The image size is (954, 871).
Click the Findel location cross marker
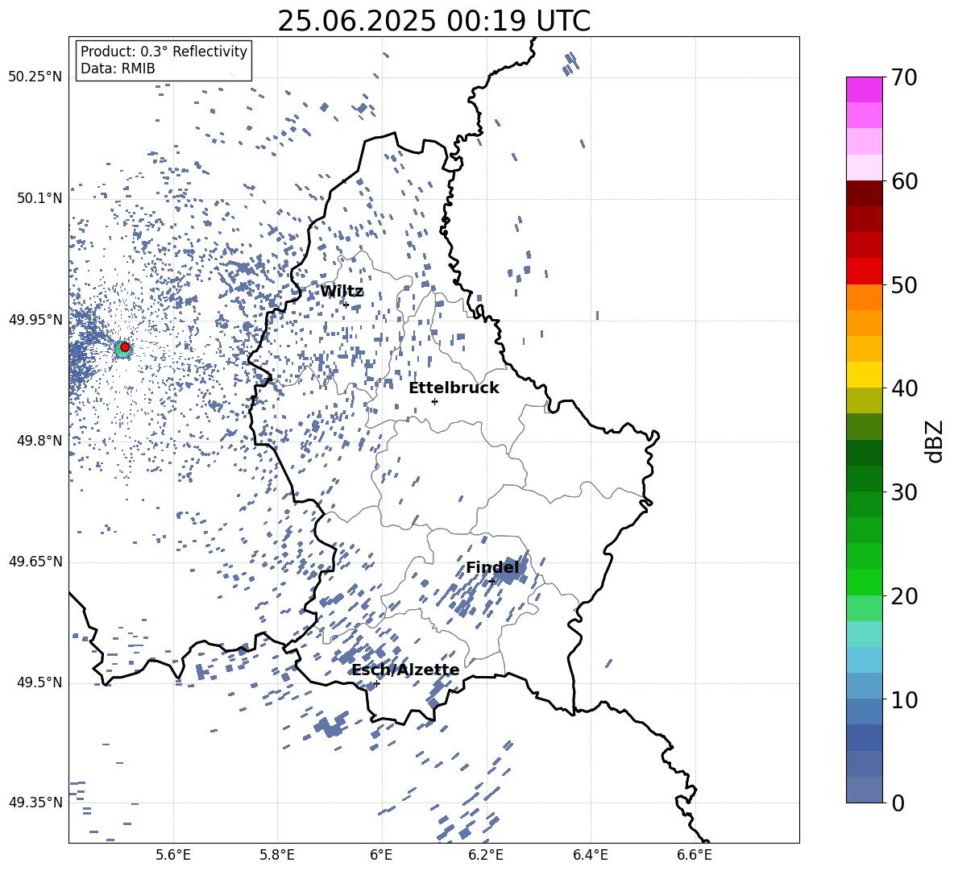tap(492, 581)
